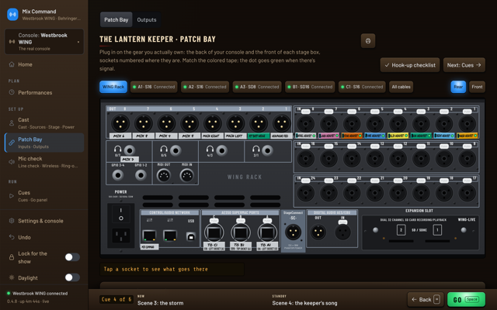Image resolution: width=497 pixels, height=310 pixels.
Task: Tap XLR output socket 1
Action: pos(281,123)
